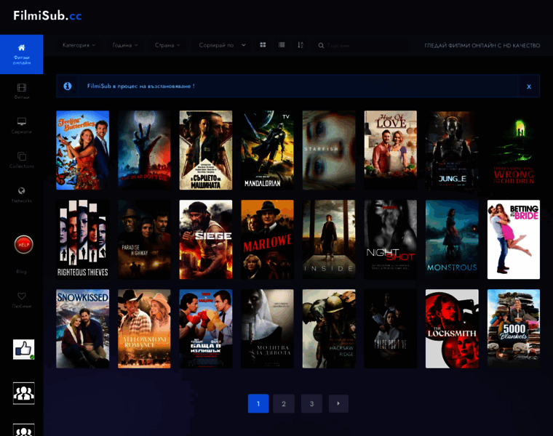Open the Feeling Butterflies poster
The height and width of the screenshot is (436, 553).
[82, 150]
